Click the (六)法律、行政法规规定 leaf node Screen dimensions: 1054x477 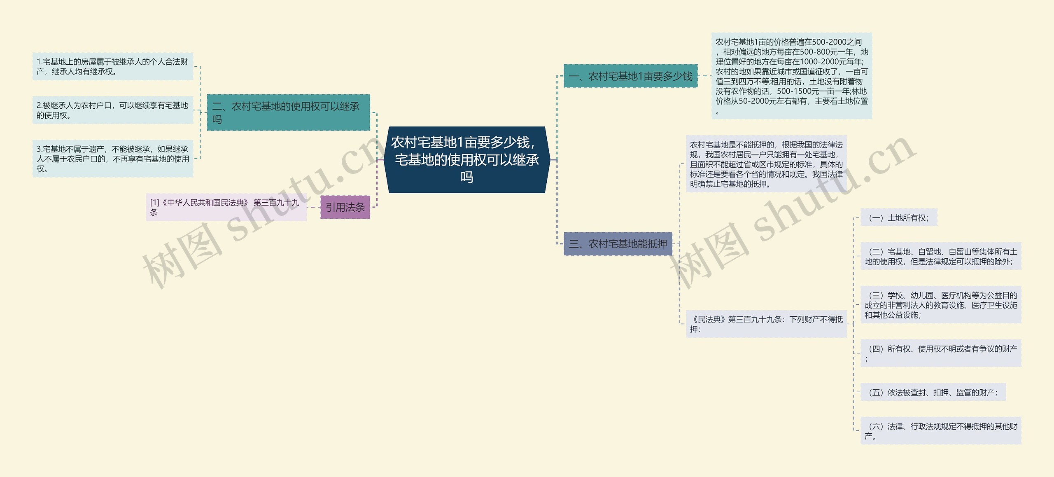pyautogui.click(x=940, y=431)
